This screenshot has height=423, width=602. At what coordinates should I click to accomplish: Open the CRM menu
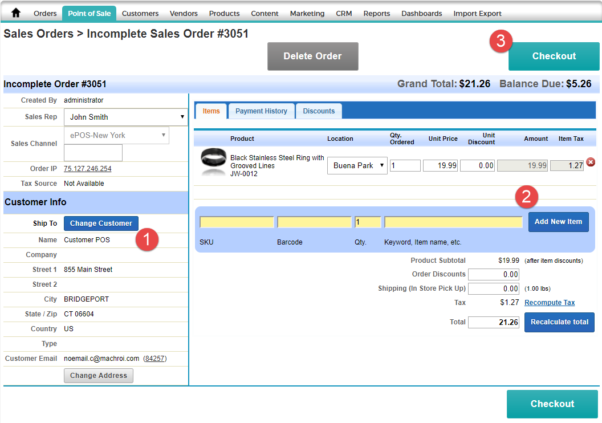coord(344,14)
